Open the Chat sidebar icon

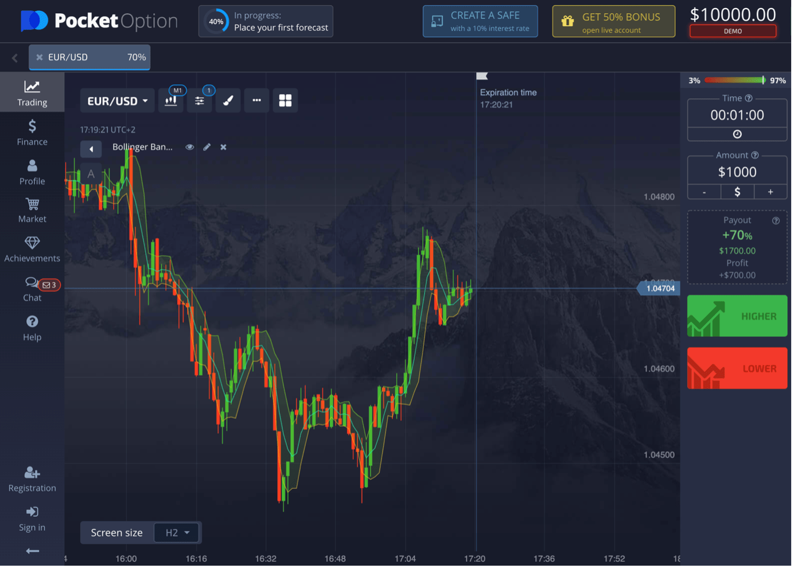click(32, 289)
